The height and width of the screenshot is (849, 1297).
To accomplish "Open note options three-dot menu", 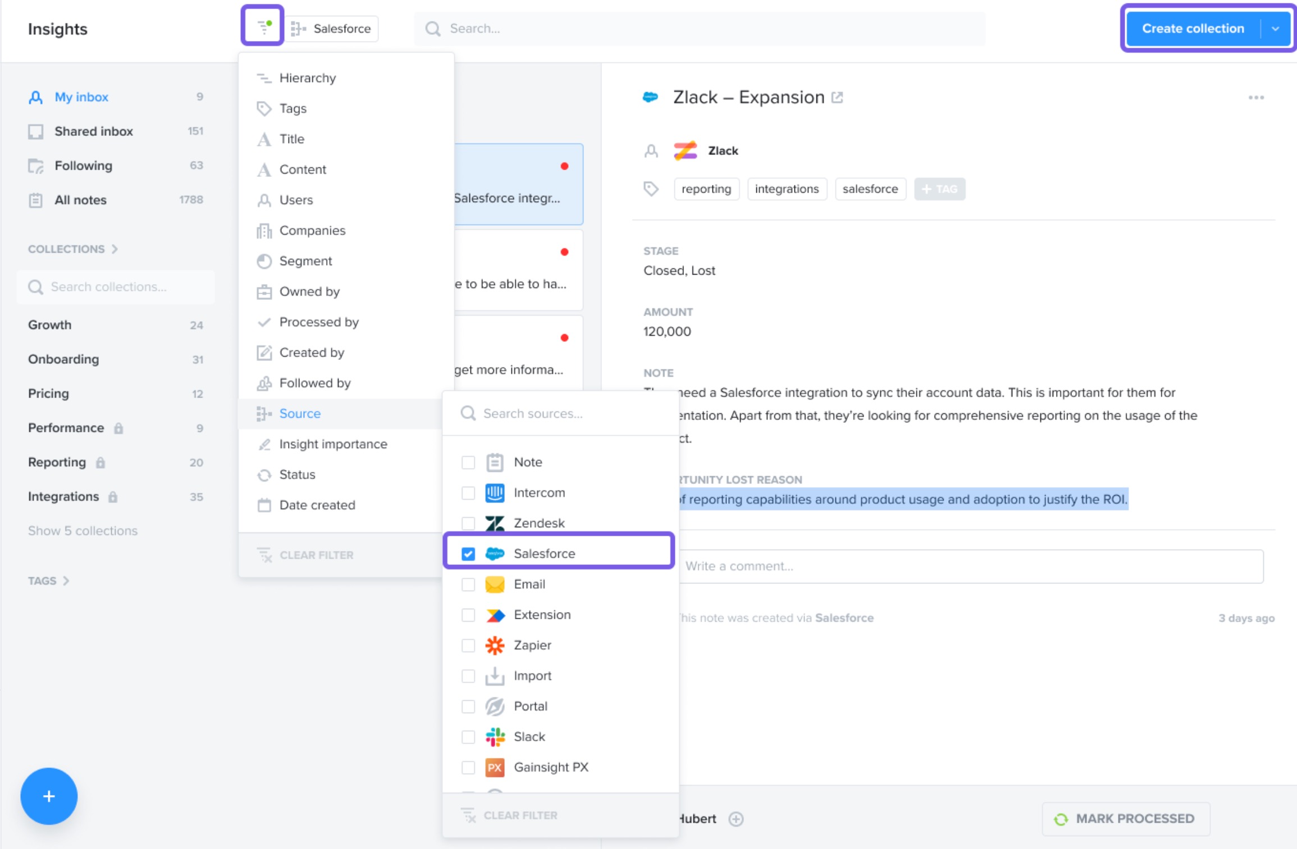I will click(1256, 98).
